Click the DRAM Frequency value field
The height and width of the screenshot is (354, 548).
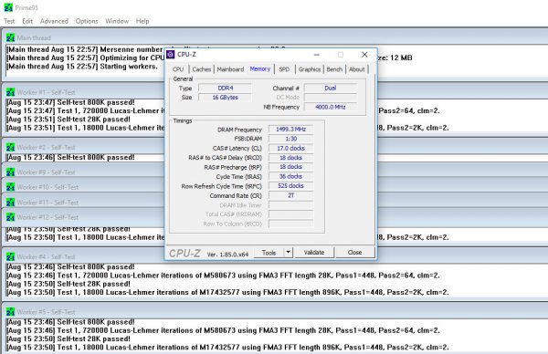coord(290,130)
